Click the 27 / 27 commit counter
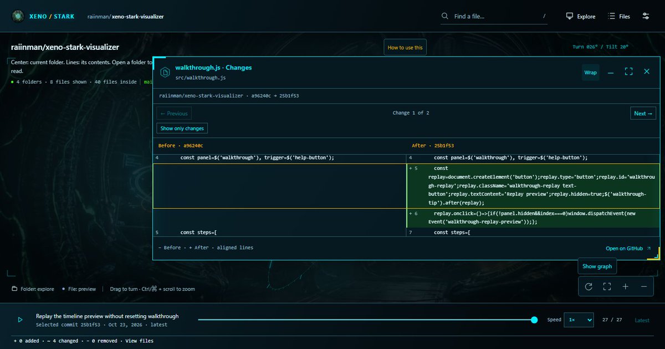 click(x=612, y=320)
